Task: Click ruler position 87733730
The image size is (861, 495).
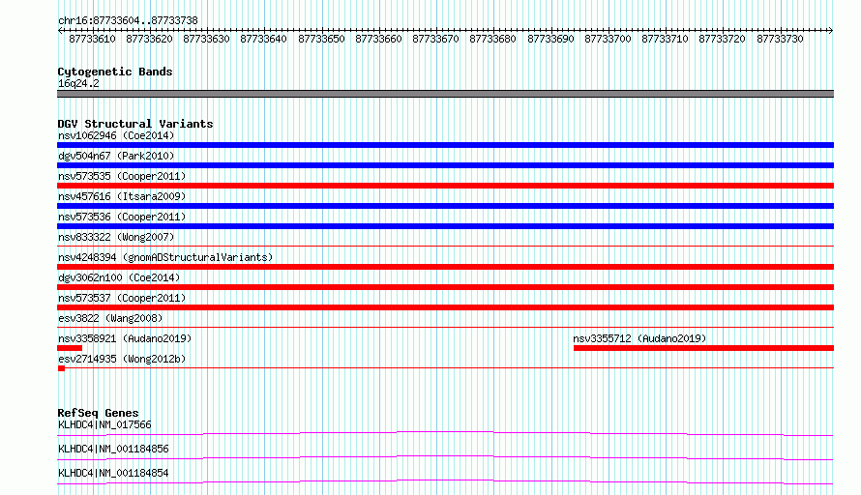Action: tap(780, 39)
